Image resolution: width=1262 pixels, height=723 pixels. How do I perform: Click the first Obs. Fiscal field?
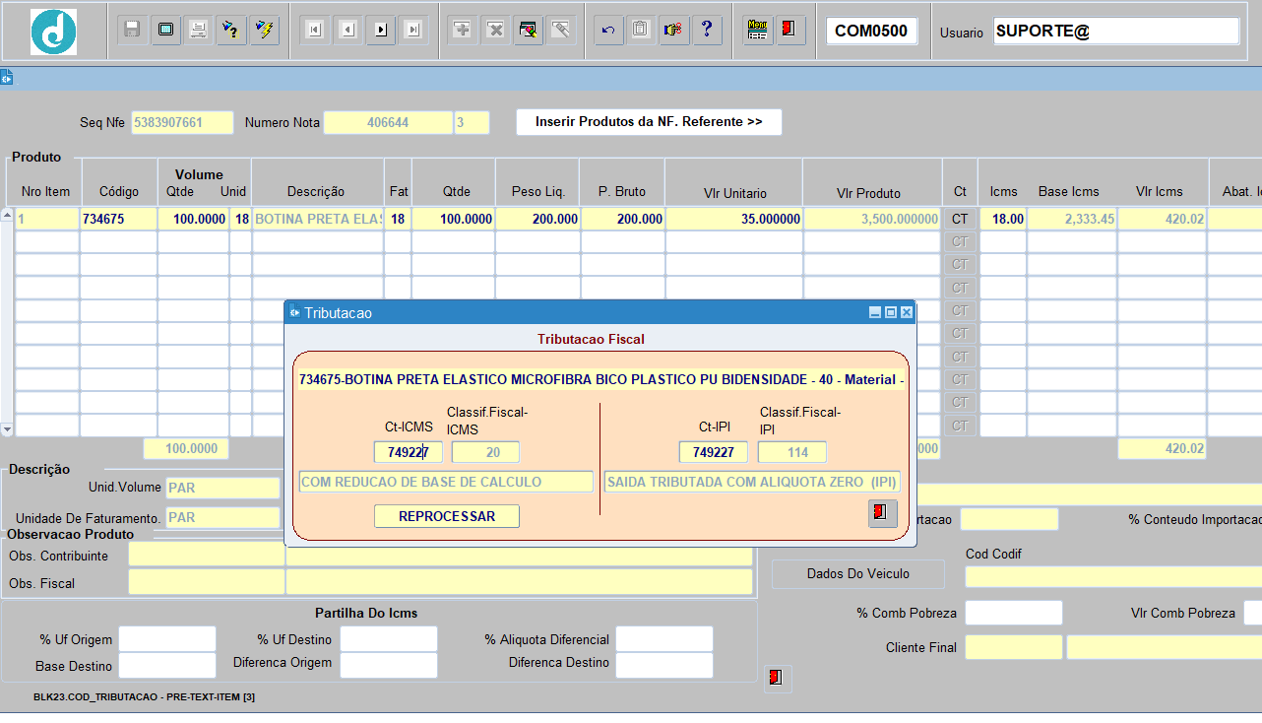(207, 582)
